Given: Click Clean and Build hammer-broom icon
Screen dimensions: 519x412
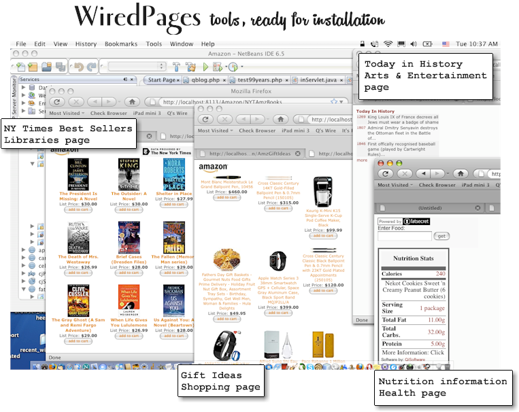Looking at the screenshot, I should point(190,67).
